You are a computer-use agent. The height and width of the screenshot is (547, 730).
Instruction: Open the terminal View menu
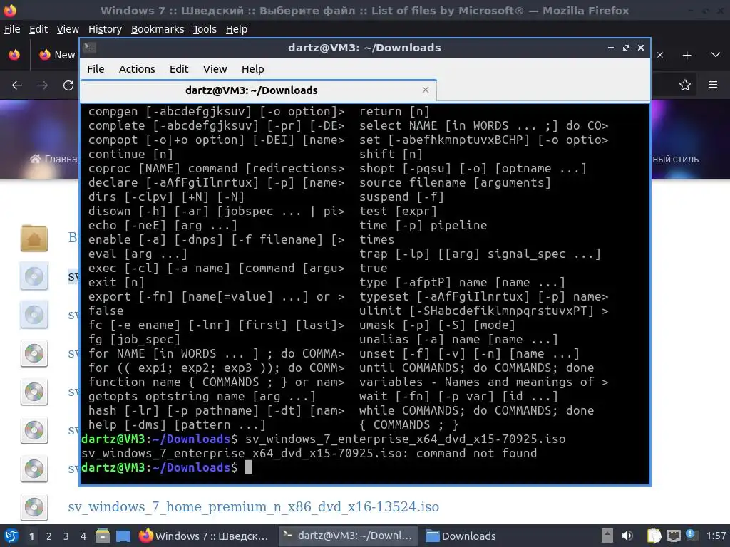click(x=215, y=69)
